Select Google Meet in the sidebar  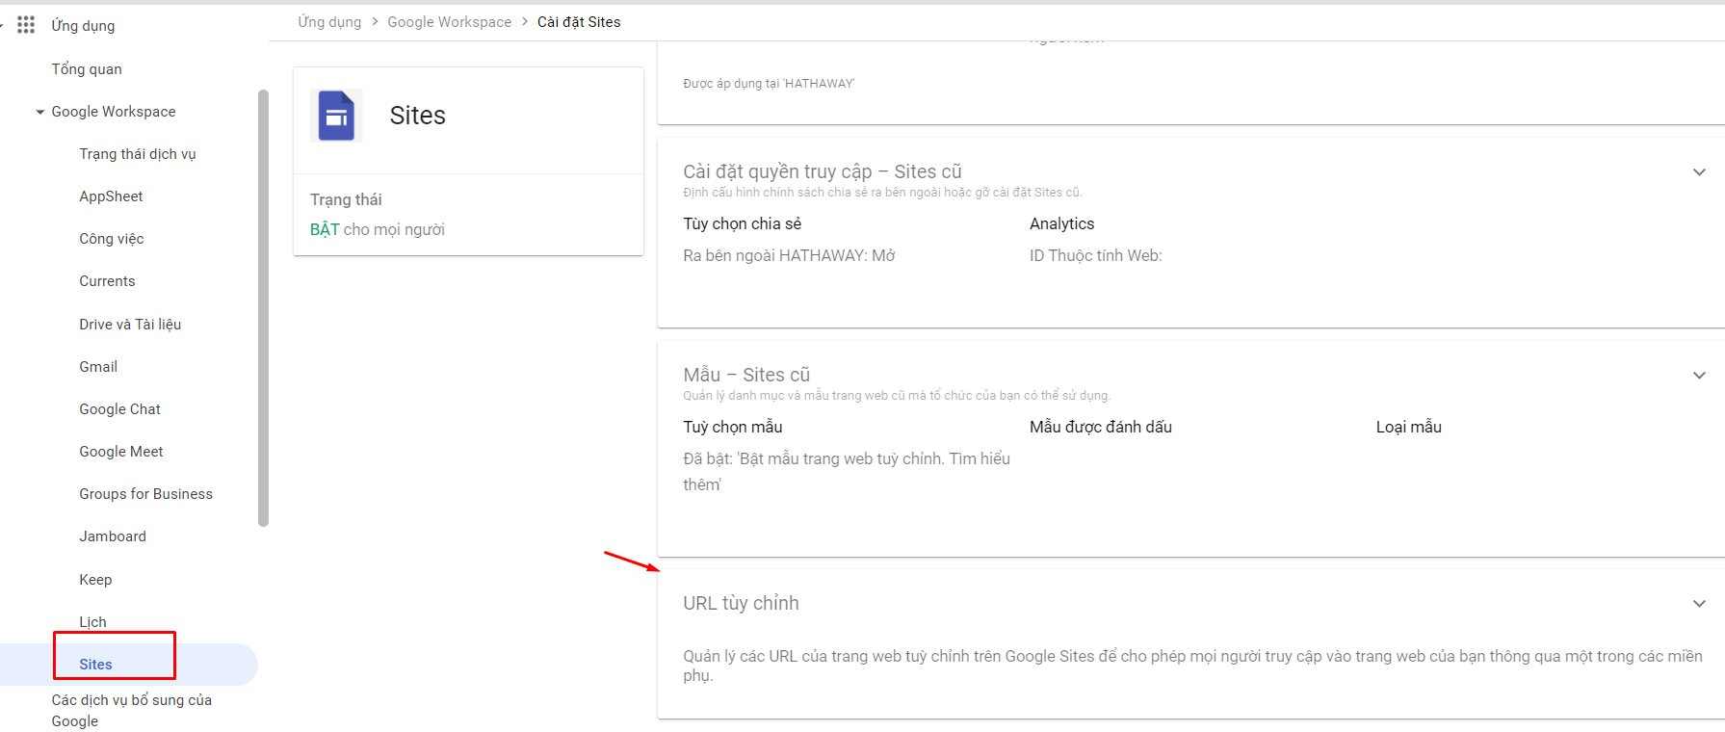point(121,452)
